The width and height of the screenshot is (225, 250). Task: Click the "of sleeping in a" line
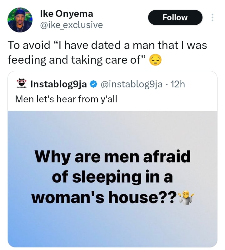pos(112,177)
